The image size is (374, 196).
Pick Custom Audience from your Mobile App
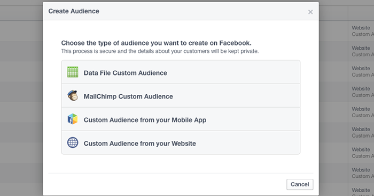click(x=181, y=119)
